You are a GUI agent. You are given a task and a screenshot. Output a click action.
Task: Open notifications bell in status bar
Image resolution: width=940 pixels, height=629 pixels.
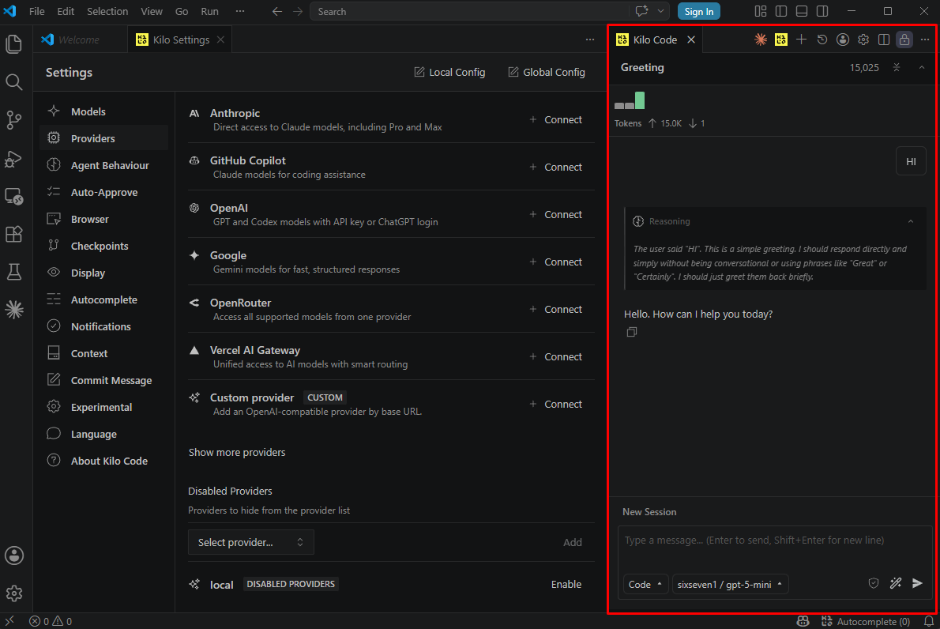point(929,621)
